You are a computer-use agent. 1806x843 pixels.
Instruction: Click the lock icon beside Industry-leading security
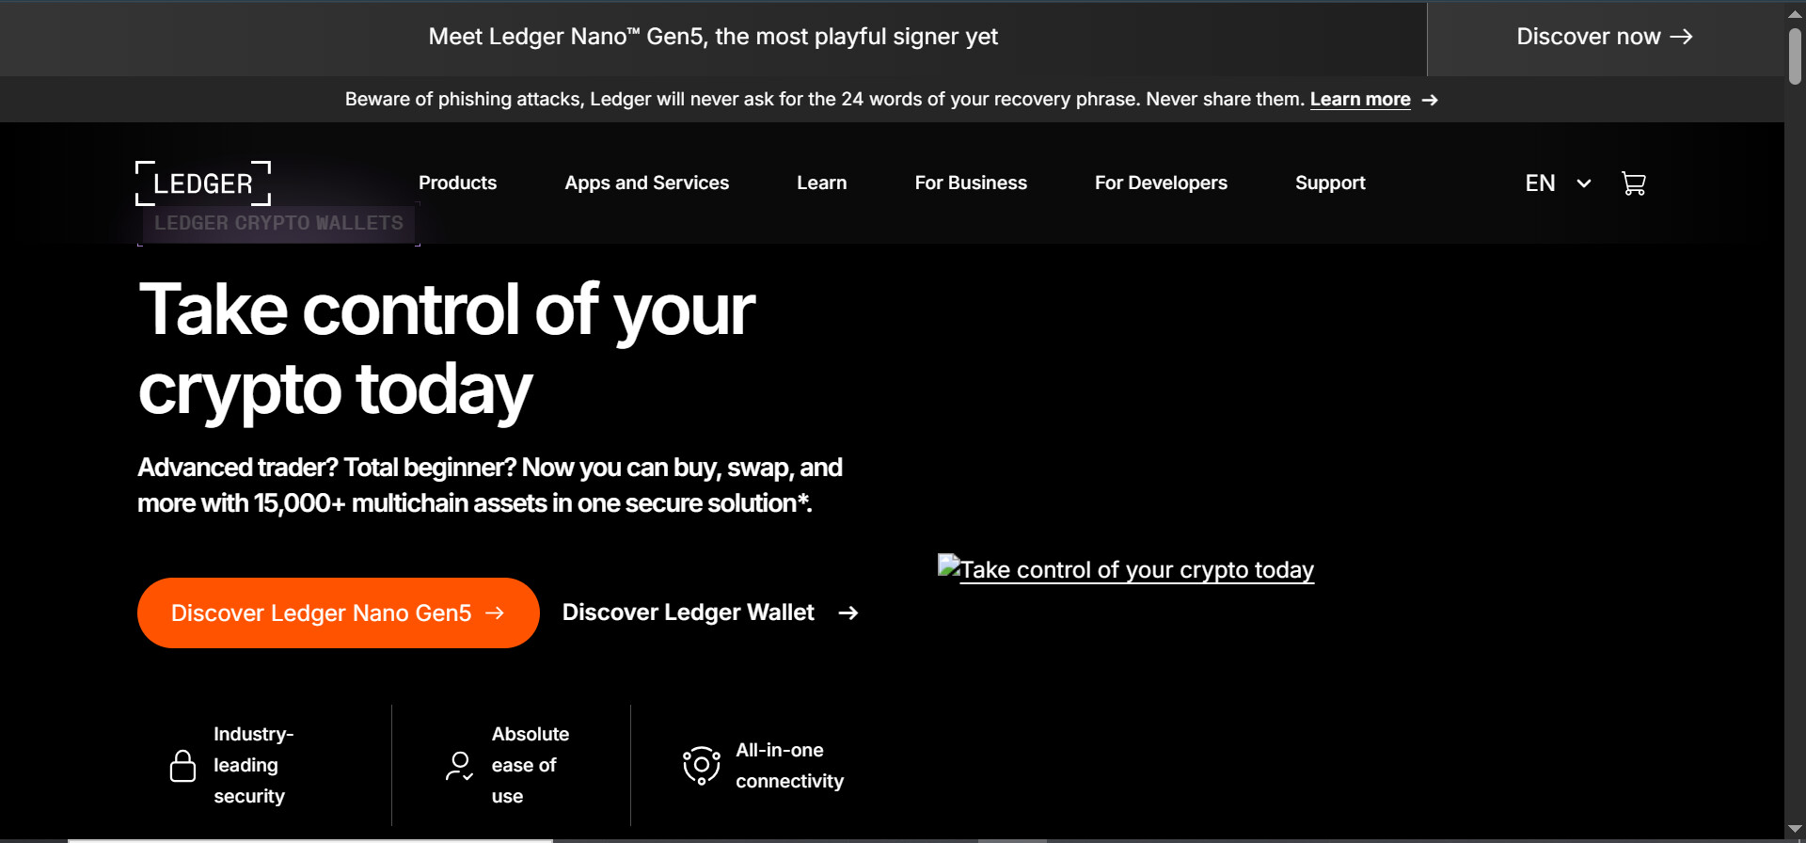pyautogui.click(x=182, y=766)
